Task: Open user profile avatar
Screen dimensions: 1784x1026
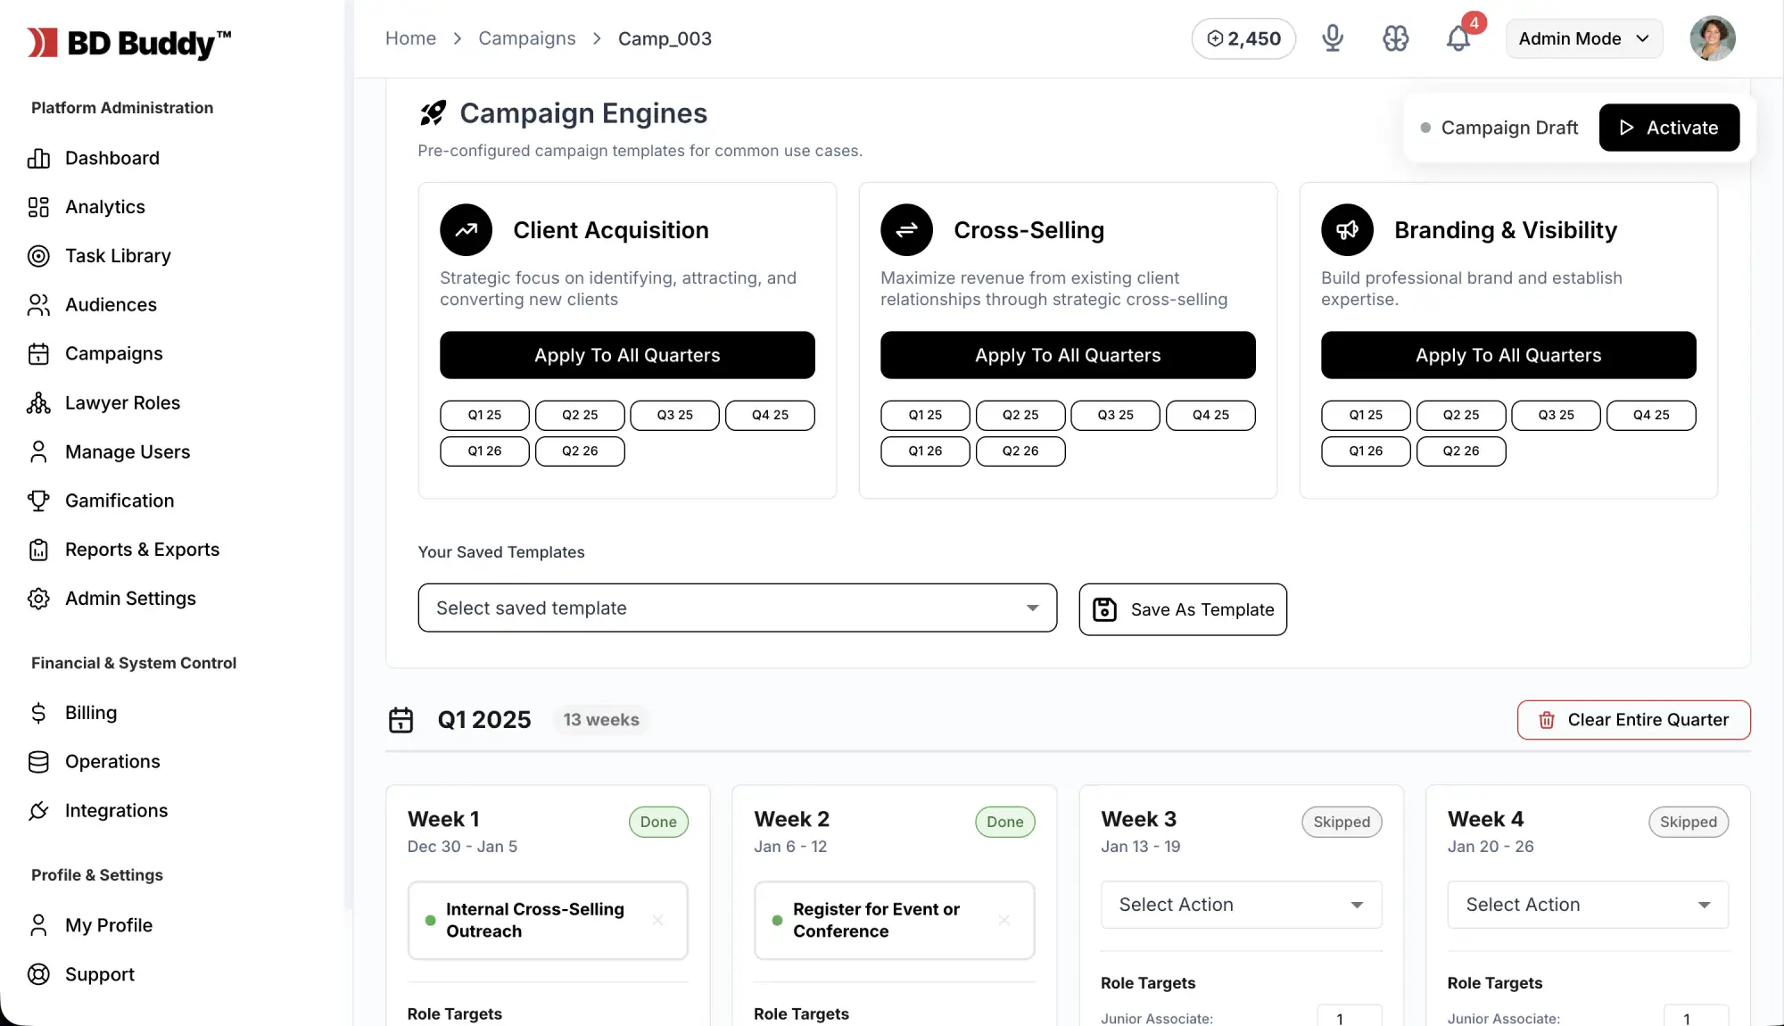Action: pos(1712,38)
